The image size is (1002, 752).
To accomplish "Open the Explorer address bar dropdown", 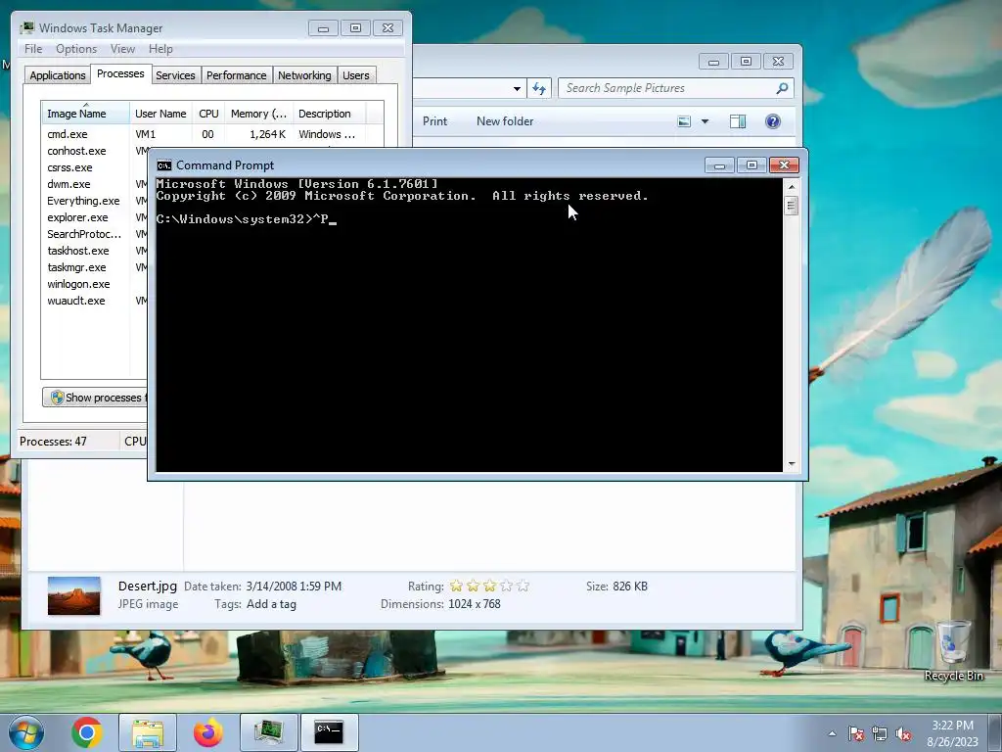I will point(517,88).
